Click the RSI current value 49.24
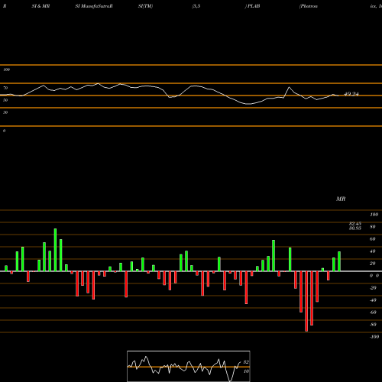The image size is (382, 382). point(351,94)
